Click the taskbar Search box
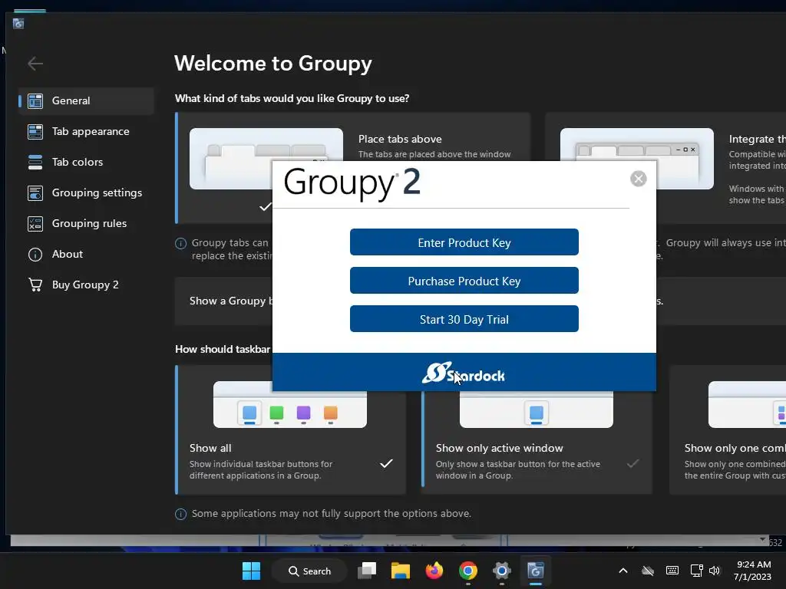 309,571
